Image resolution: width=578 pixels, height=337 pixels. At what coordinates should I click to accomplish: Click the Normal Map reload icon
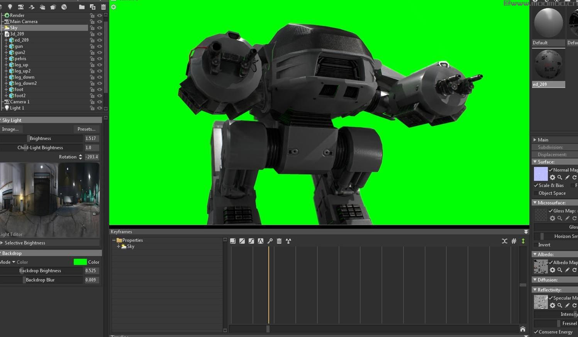[x=575, y=177]
